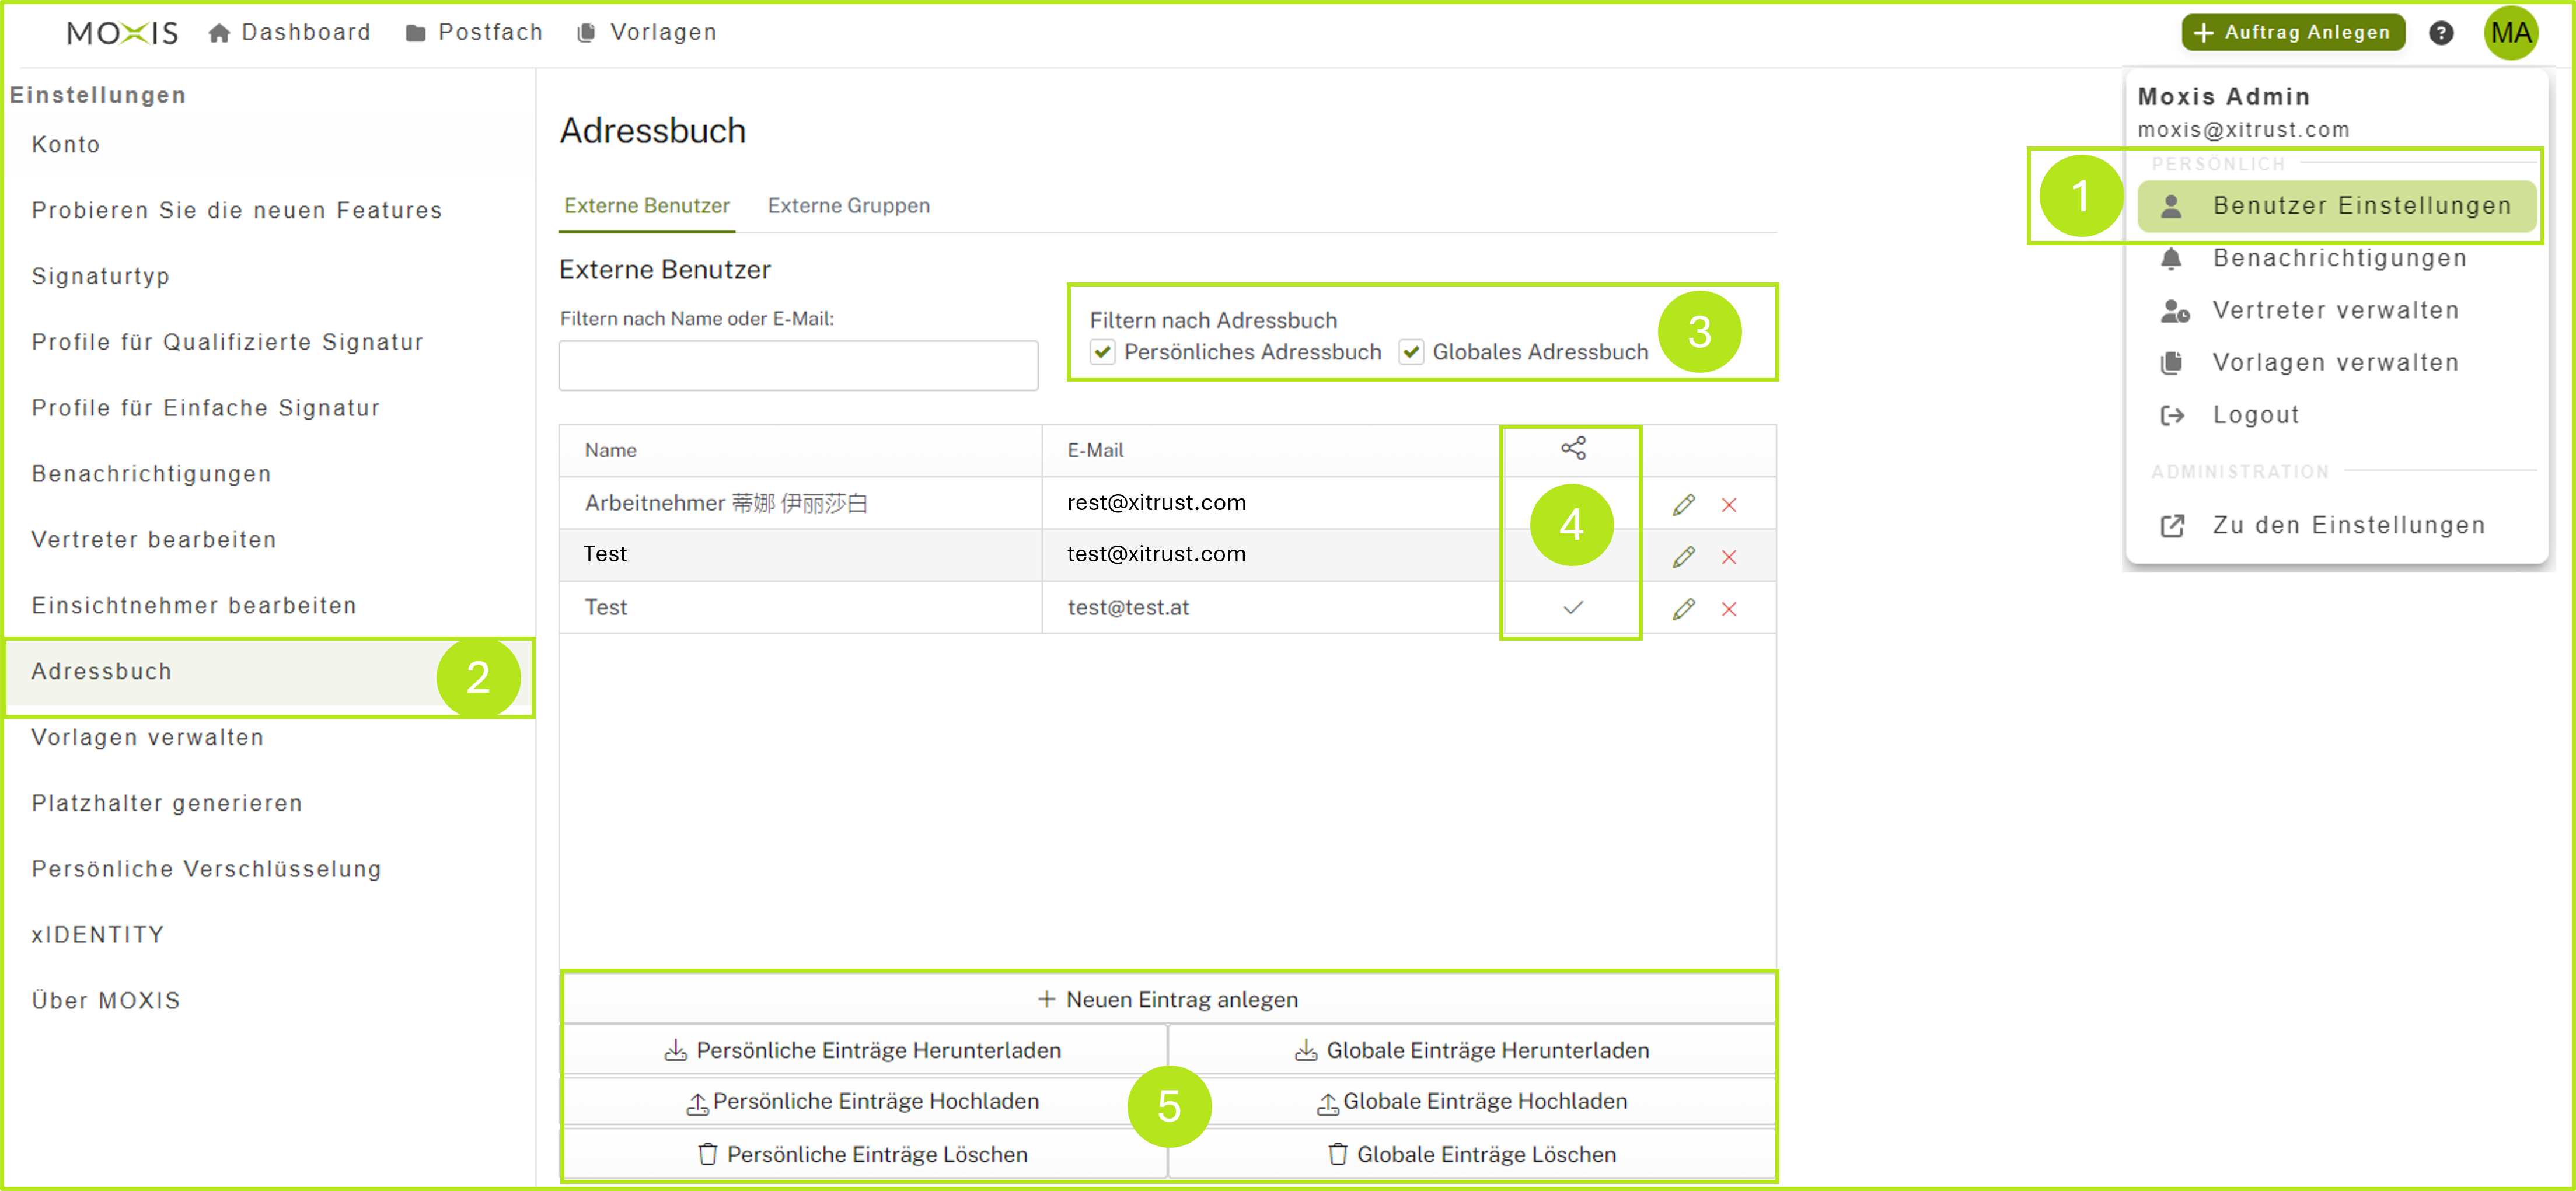Uncheck Persönliches Adressbuch filter
The height and width of the screenshot is (1191, 2576).
(1102, 352)
